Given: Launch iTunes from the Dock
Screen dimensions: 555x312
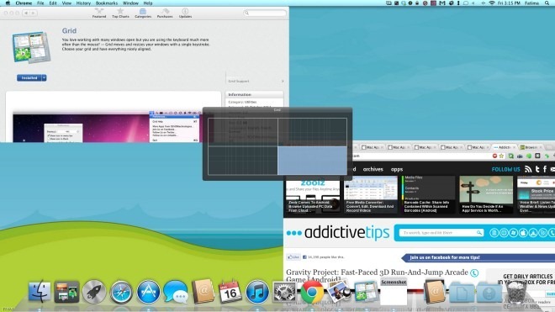Looking at the screenshot, I should (257, 292).
